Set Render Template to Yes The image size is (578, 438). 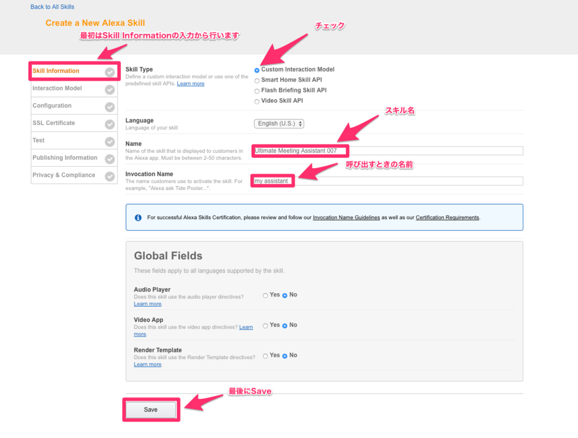pos(265,356)
